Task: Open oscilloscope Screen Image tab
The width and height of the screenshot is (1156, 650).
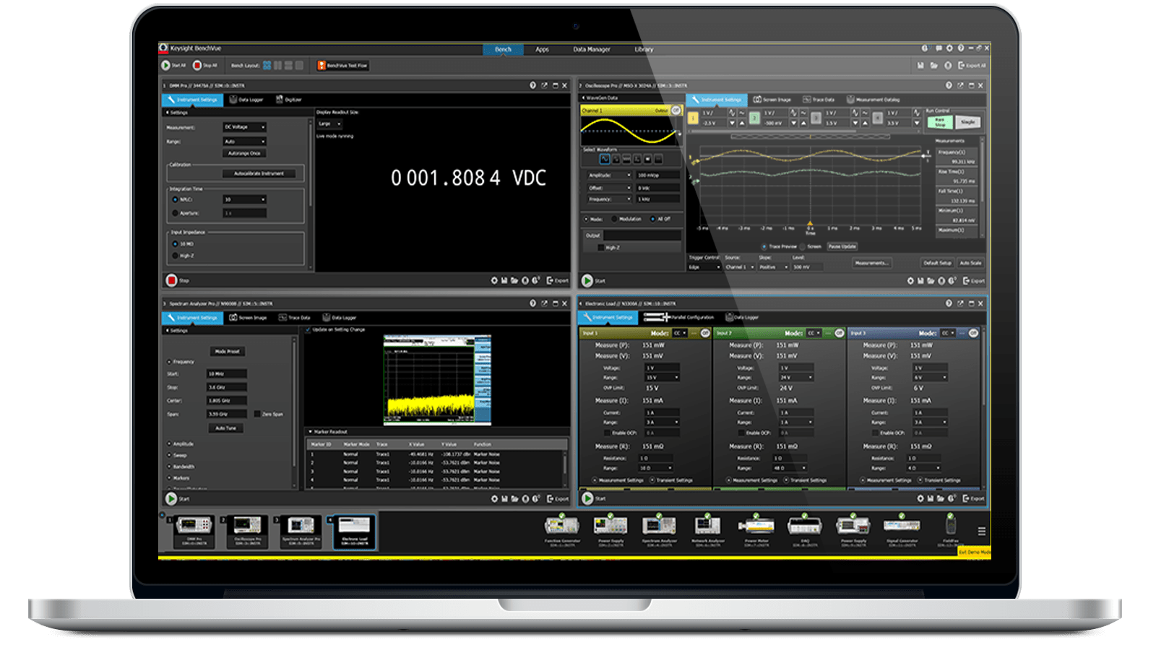Action: [x=772, y=100]
